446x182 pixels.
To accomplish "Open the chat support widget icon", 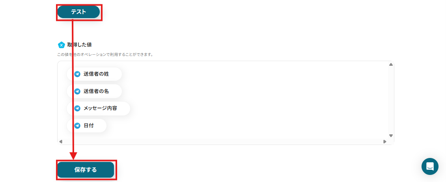I will (430, 166).
